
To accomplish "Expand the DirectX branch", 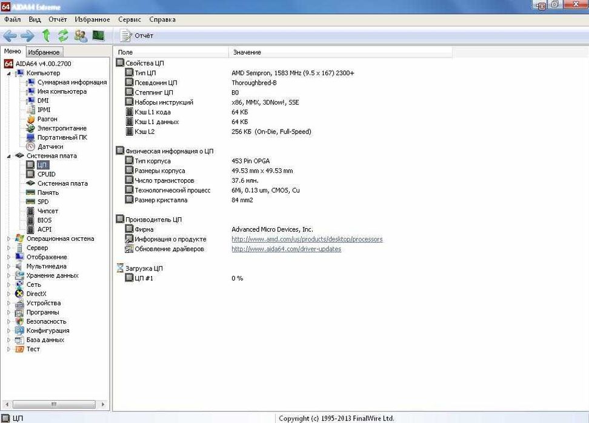I will (x=8, y=294).
